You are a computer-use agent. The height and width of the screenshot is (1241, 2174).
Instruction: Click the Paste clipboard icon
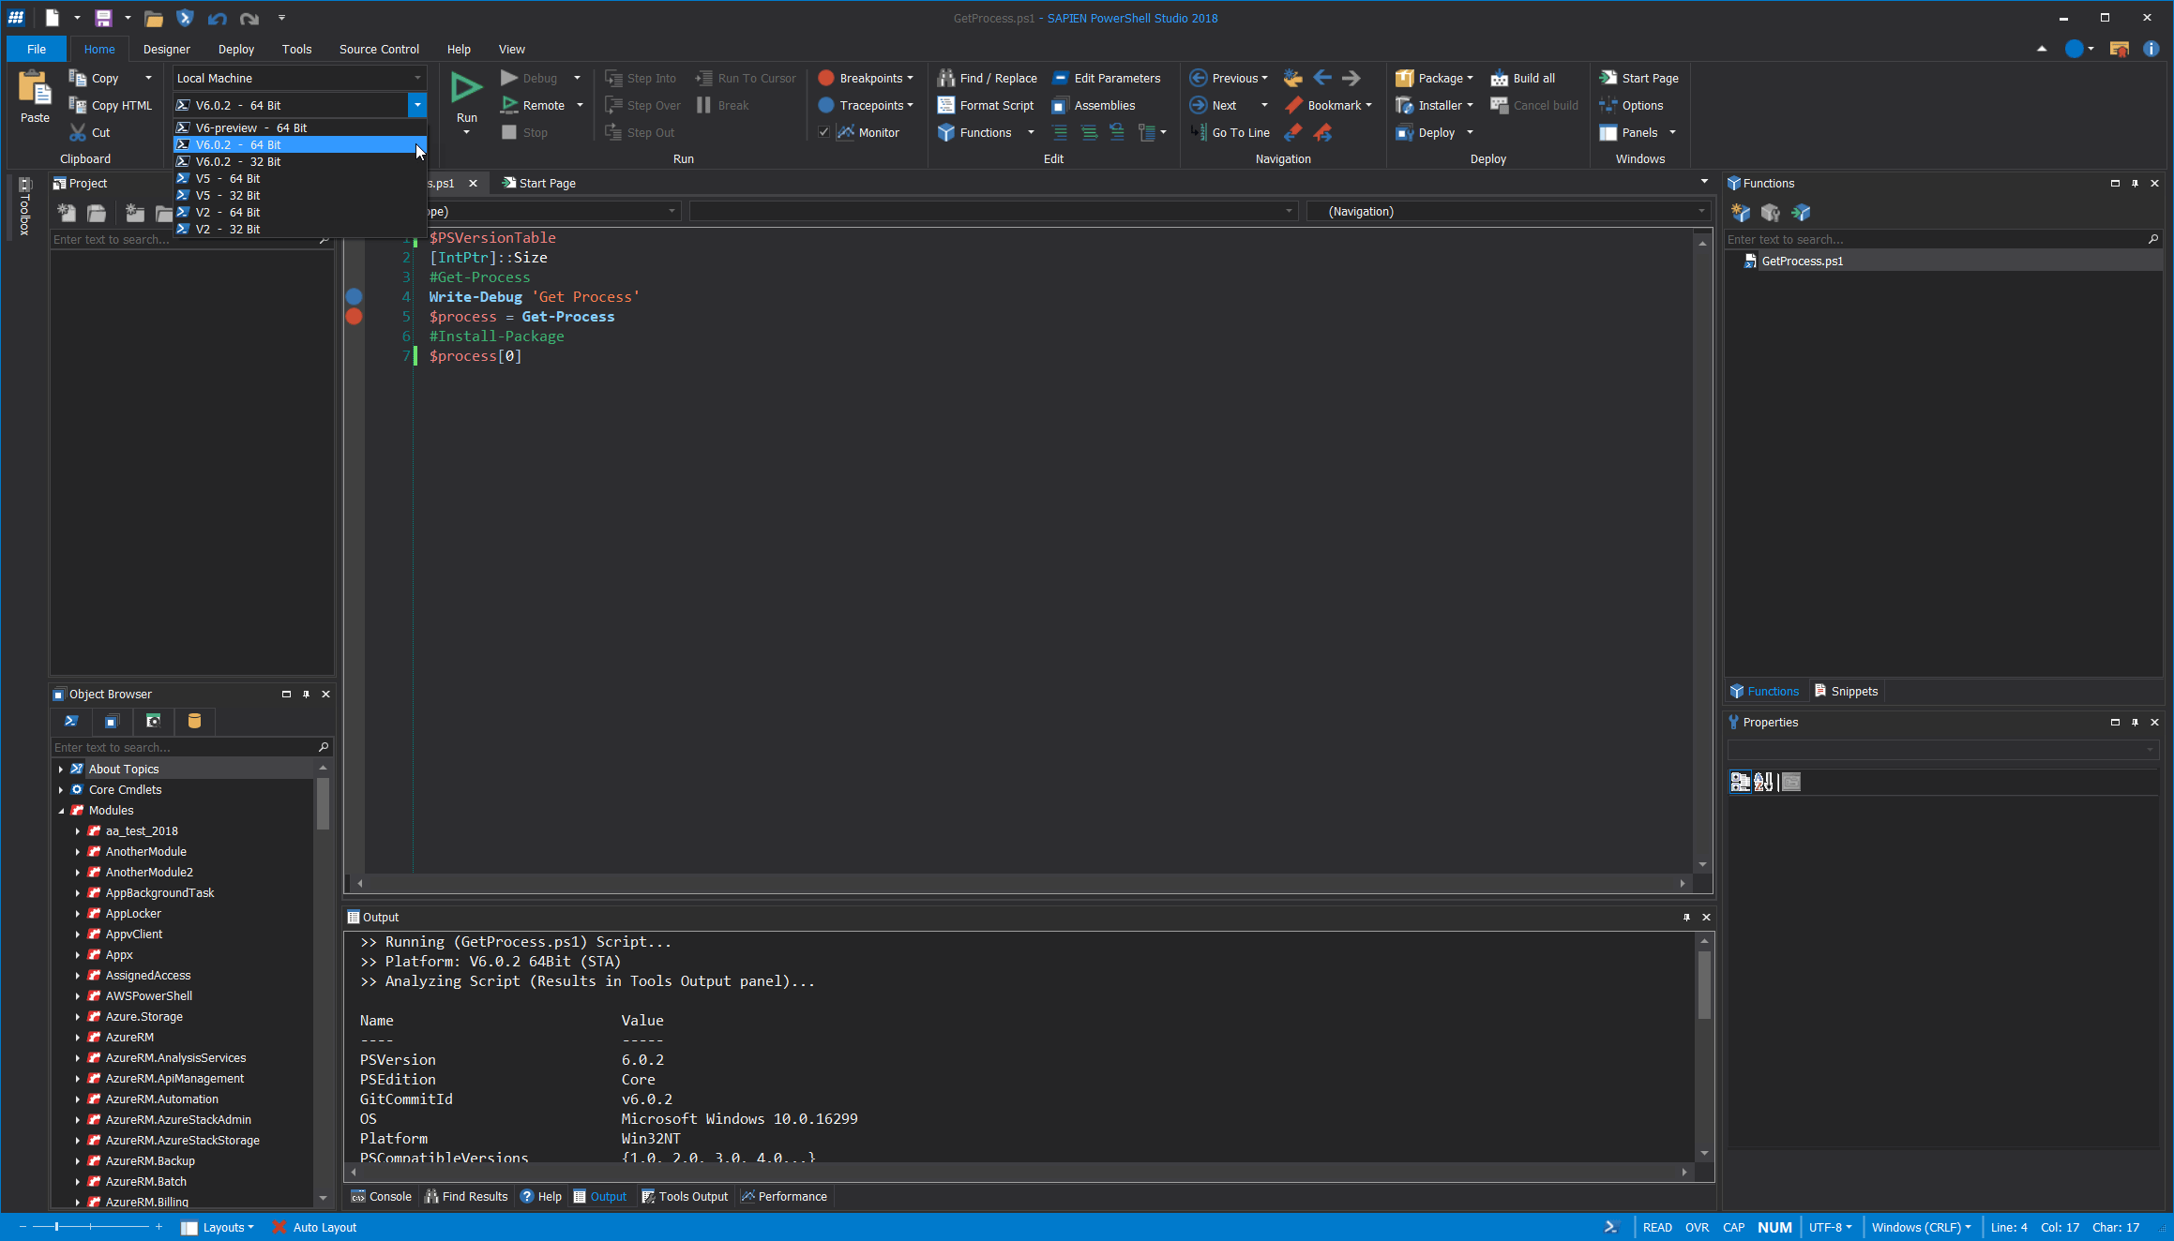point(35,87)
